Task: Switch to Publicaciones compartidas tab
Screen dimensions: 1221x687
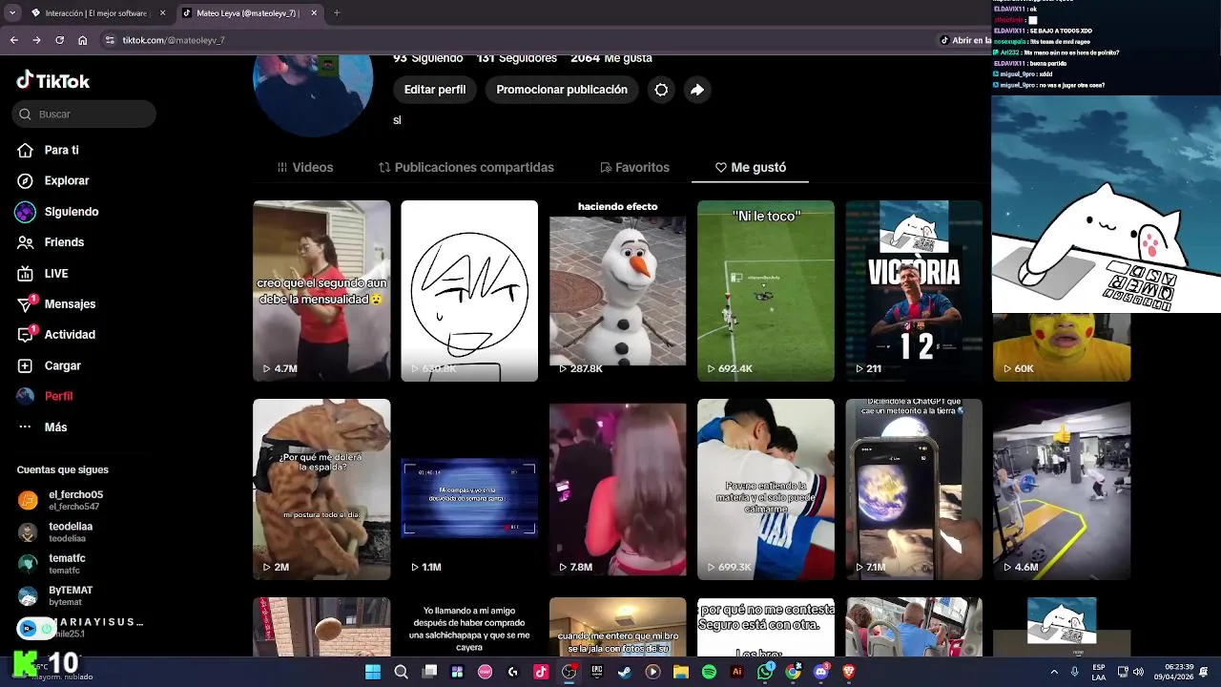Action: pos(466,167)
